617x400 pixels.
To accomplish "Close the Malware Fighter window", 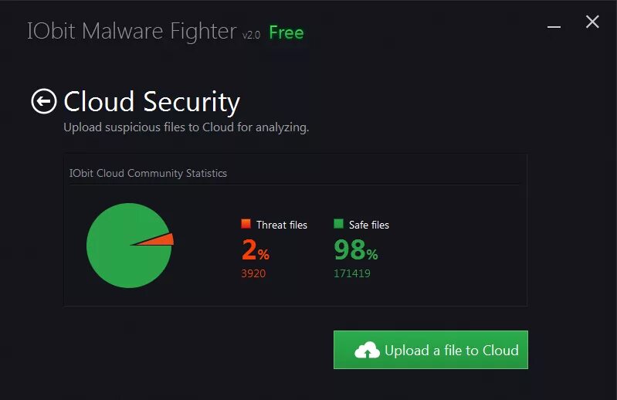I will pos(592,22).
